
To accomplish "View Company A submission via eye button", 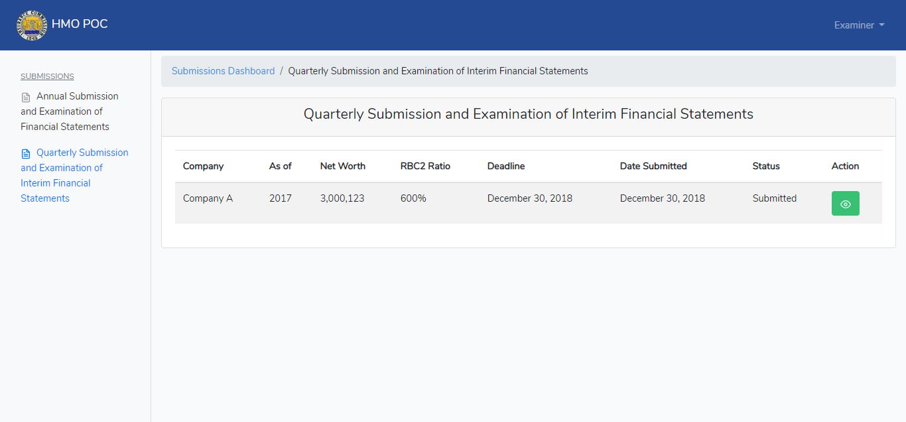I will pyautogui.click(x=845, y=204).
